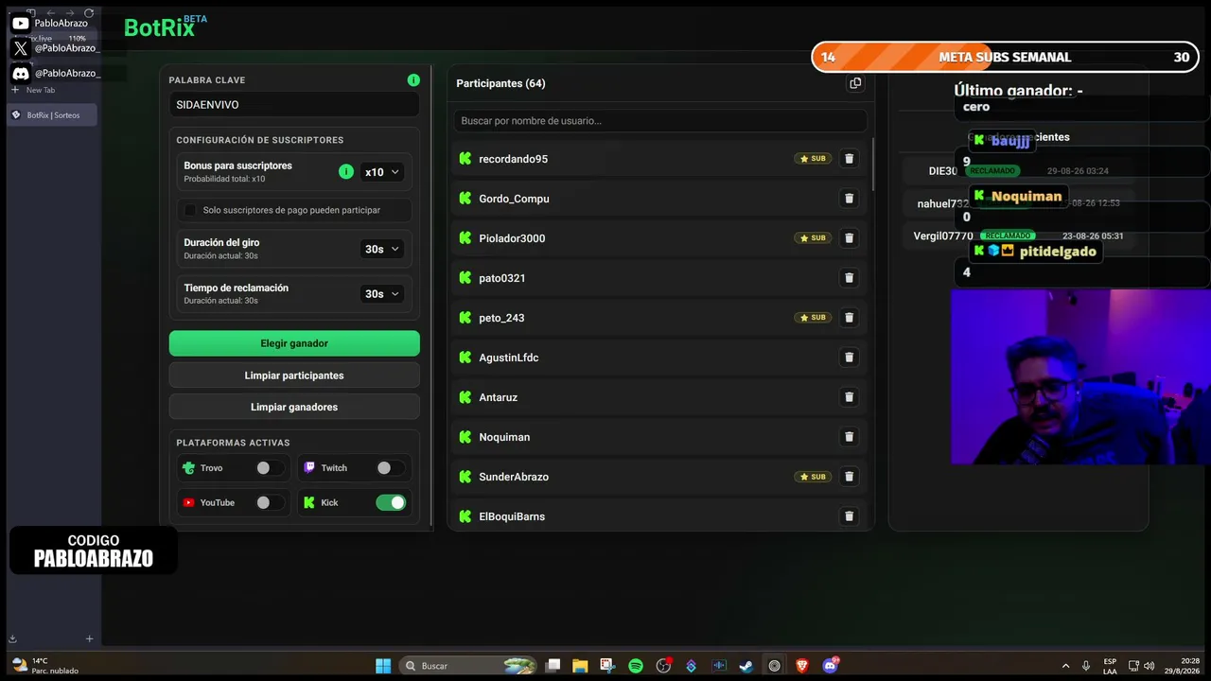Click the Plataformas Activas heading
The width and height of the screenshot is (1211, 681).
tap(233, 443)
